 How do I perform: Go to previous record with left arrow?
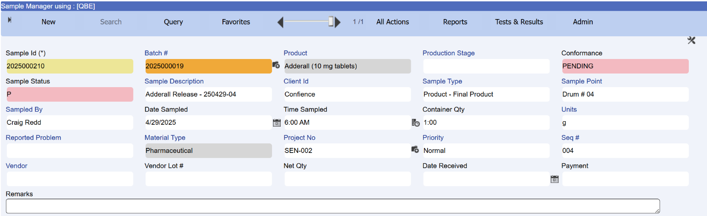tap(281, 22)
